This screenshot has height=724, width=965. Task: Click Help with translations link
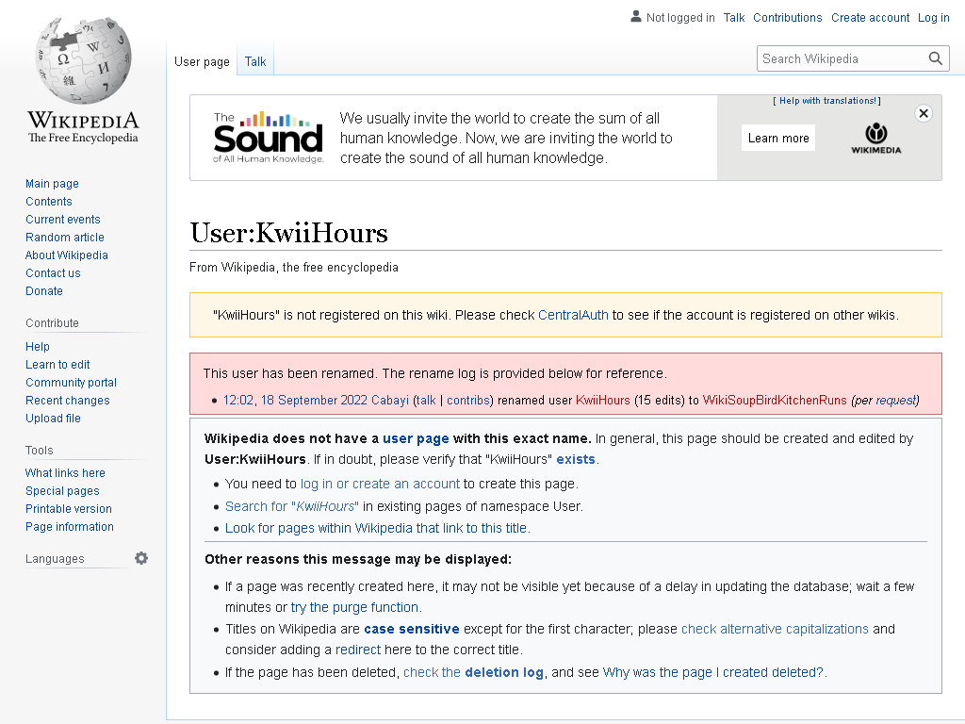click(827, 100)
